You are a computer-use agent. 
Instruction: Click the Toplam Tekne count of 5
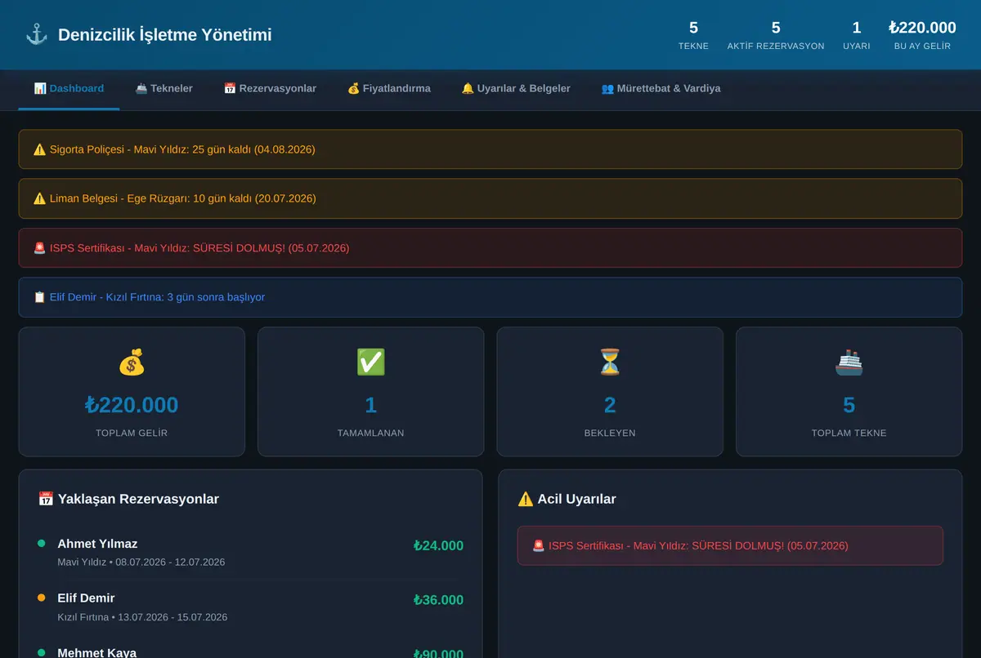pos(849,405)
